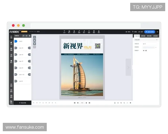Click the Save button in top bar

tap(141, 32)
